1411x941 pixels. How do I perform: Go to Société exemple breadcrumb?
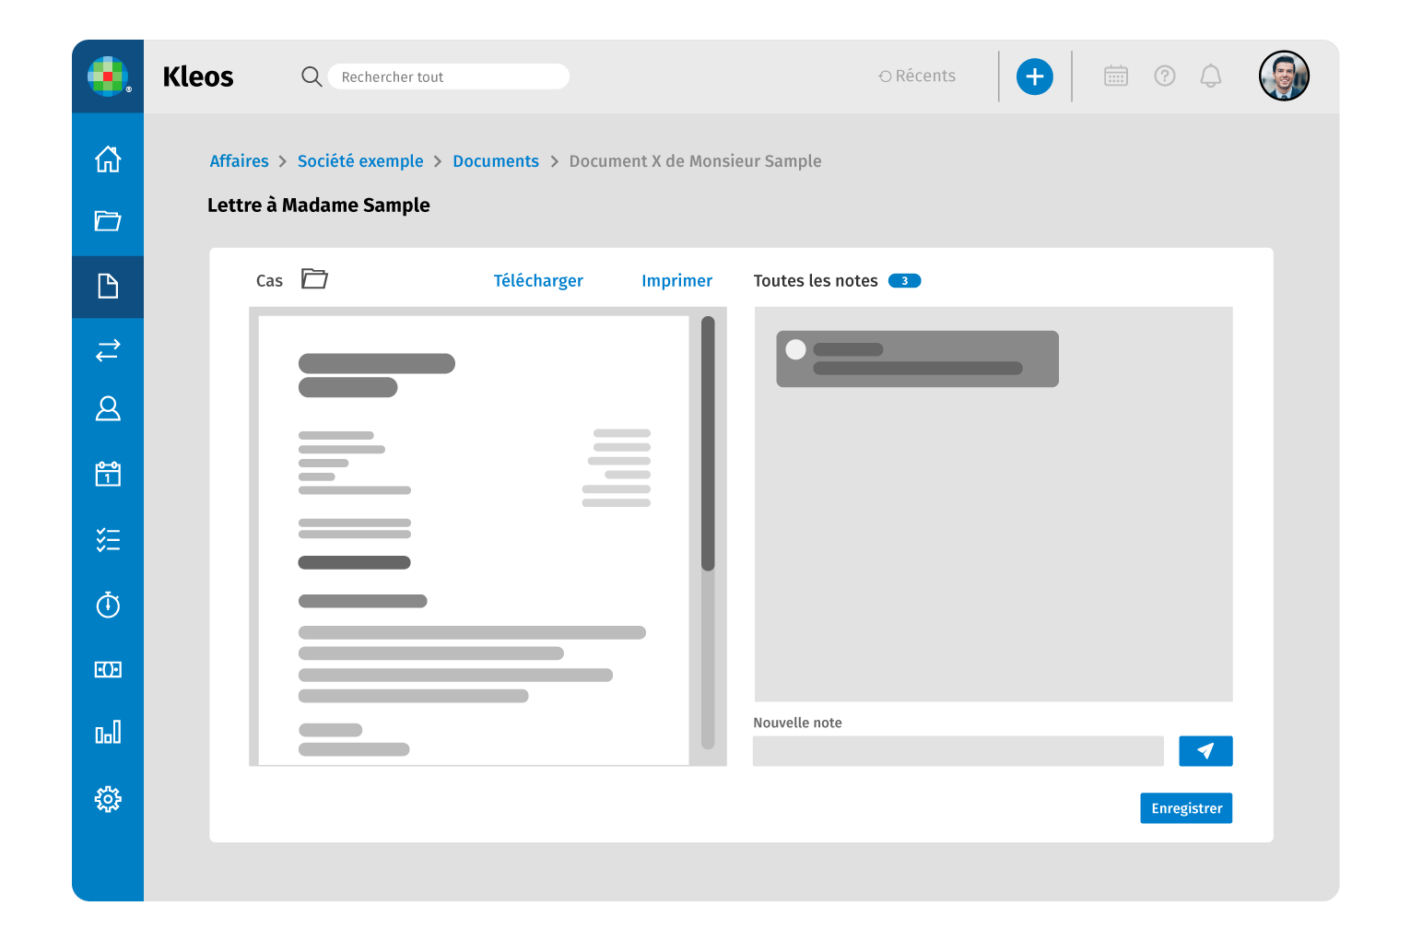click(360, 161)
